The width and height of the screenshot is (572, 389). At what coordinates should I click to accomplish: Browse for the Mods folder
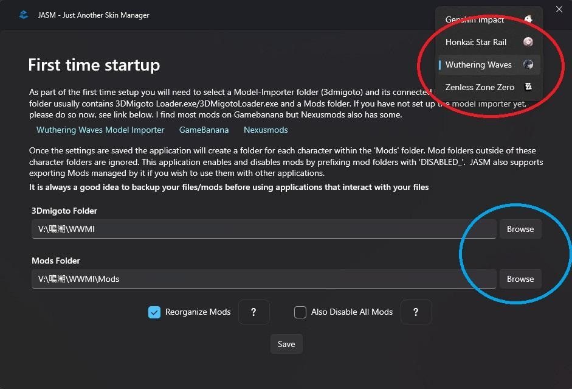tap(520, 279)
